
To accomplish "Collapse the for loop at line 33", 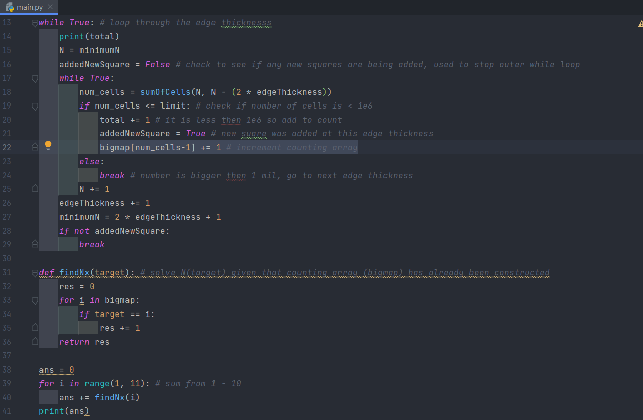I will click(35, 300).
